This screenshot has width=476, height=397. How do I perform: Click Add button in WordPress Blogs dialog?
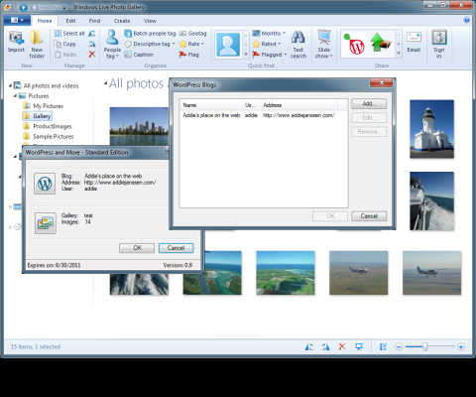click(x=369, y=104)
